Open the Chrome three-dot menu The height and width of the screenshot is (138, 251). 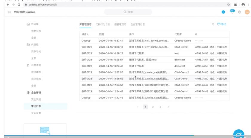click(249, 5)
